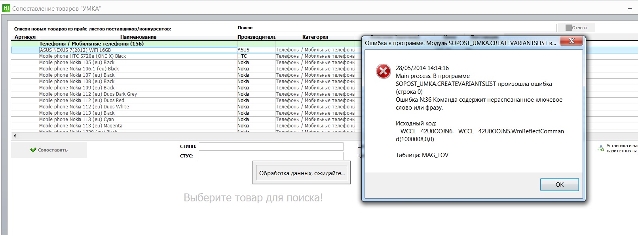This screenshot has height=235, width=638.
Task: Click left arrow of the horizontal scrollbar
Action: pyautogui.click(x=15, y=136)
